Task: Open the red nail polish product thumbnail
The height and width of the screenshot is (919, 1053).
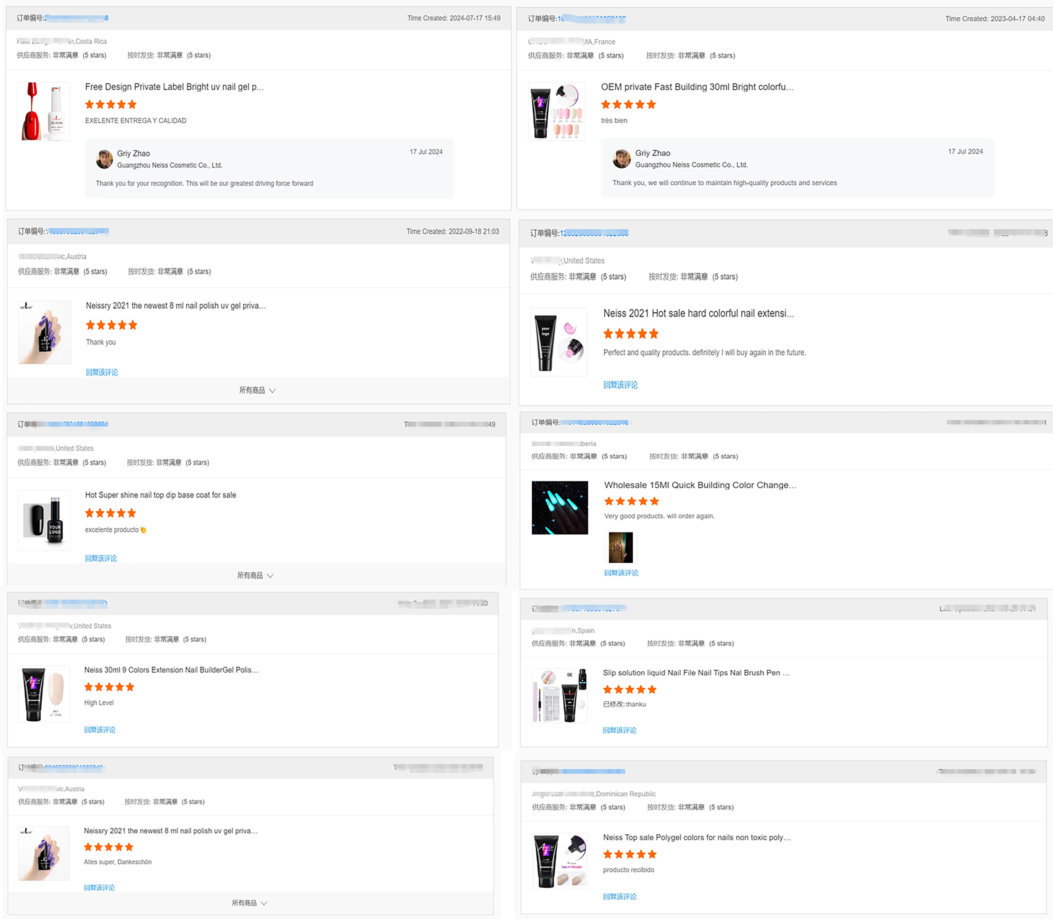Action: (x=44, y=111)
